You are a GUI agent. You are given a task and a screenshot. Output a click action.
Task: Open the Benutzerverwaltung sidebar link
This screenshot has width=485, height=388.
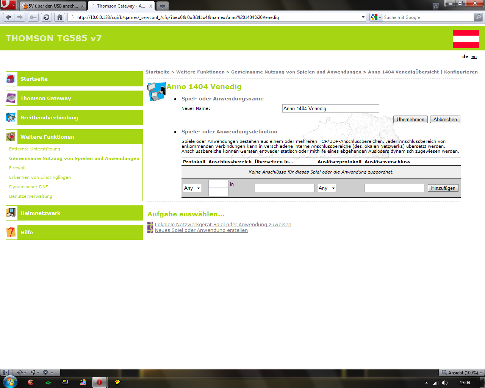coord(31,196)
